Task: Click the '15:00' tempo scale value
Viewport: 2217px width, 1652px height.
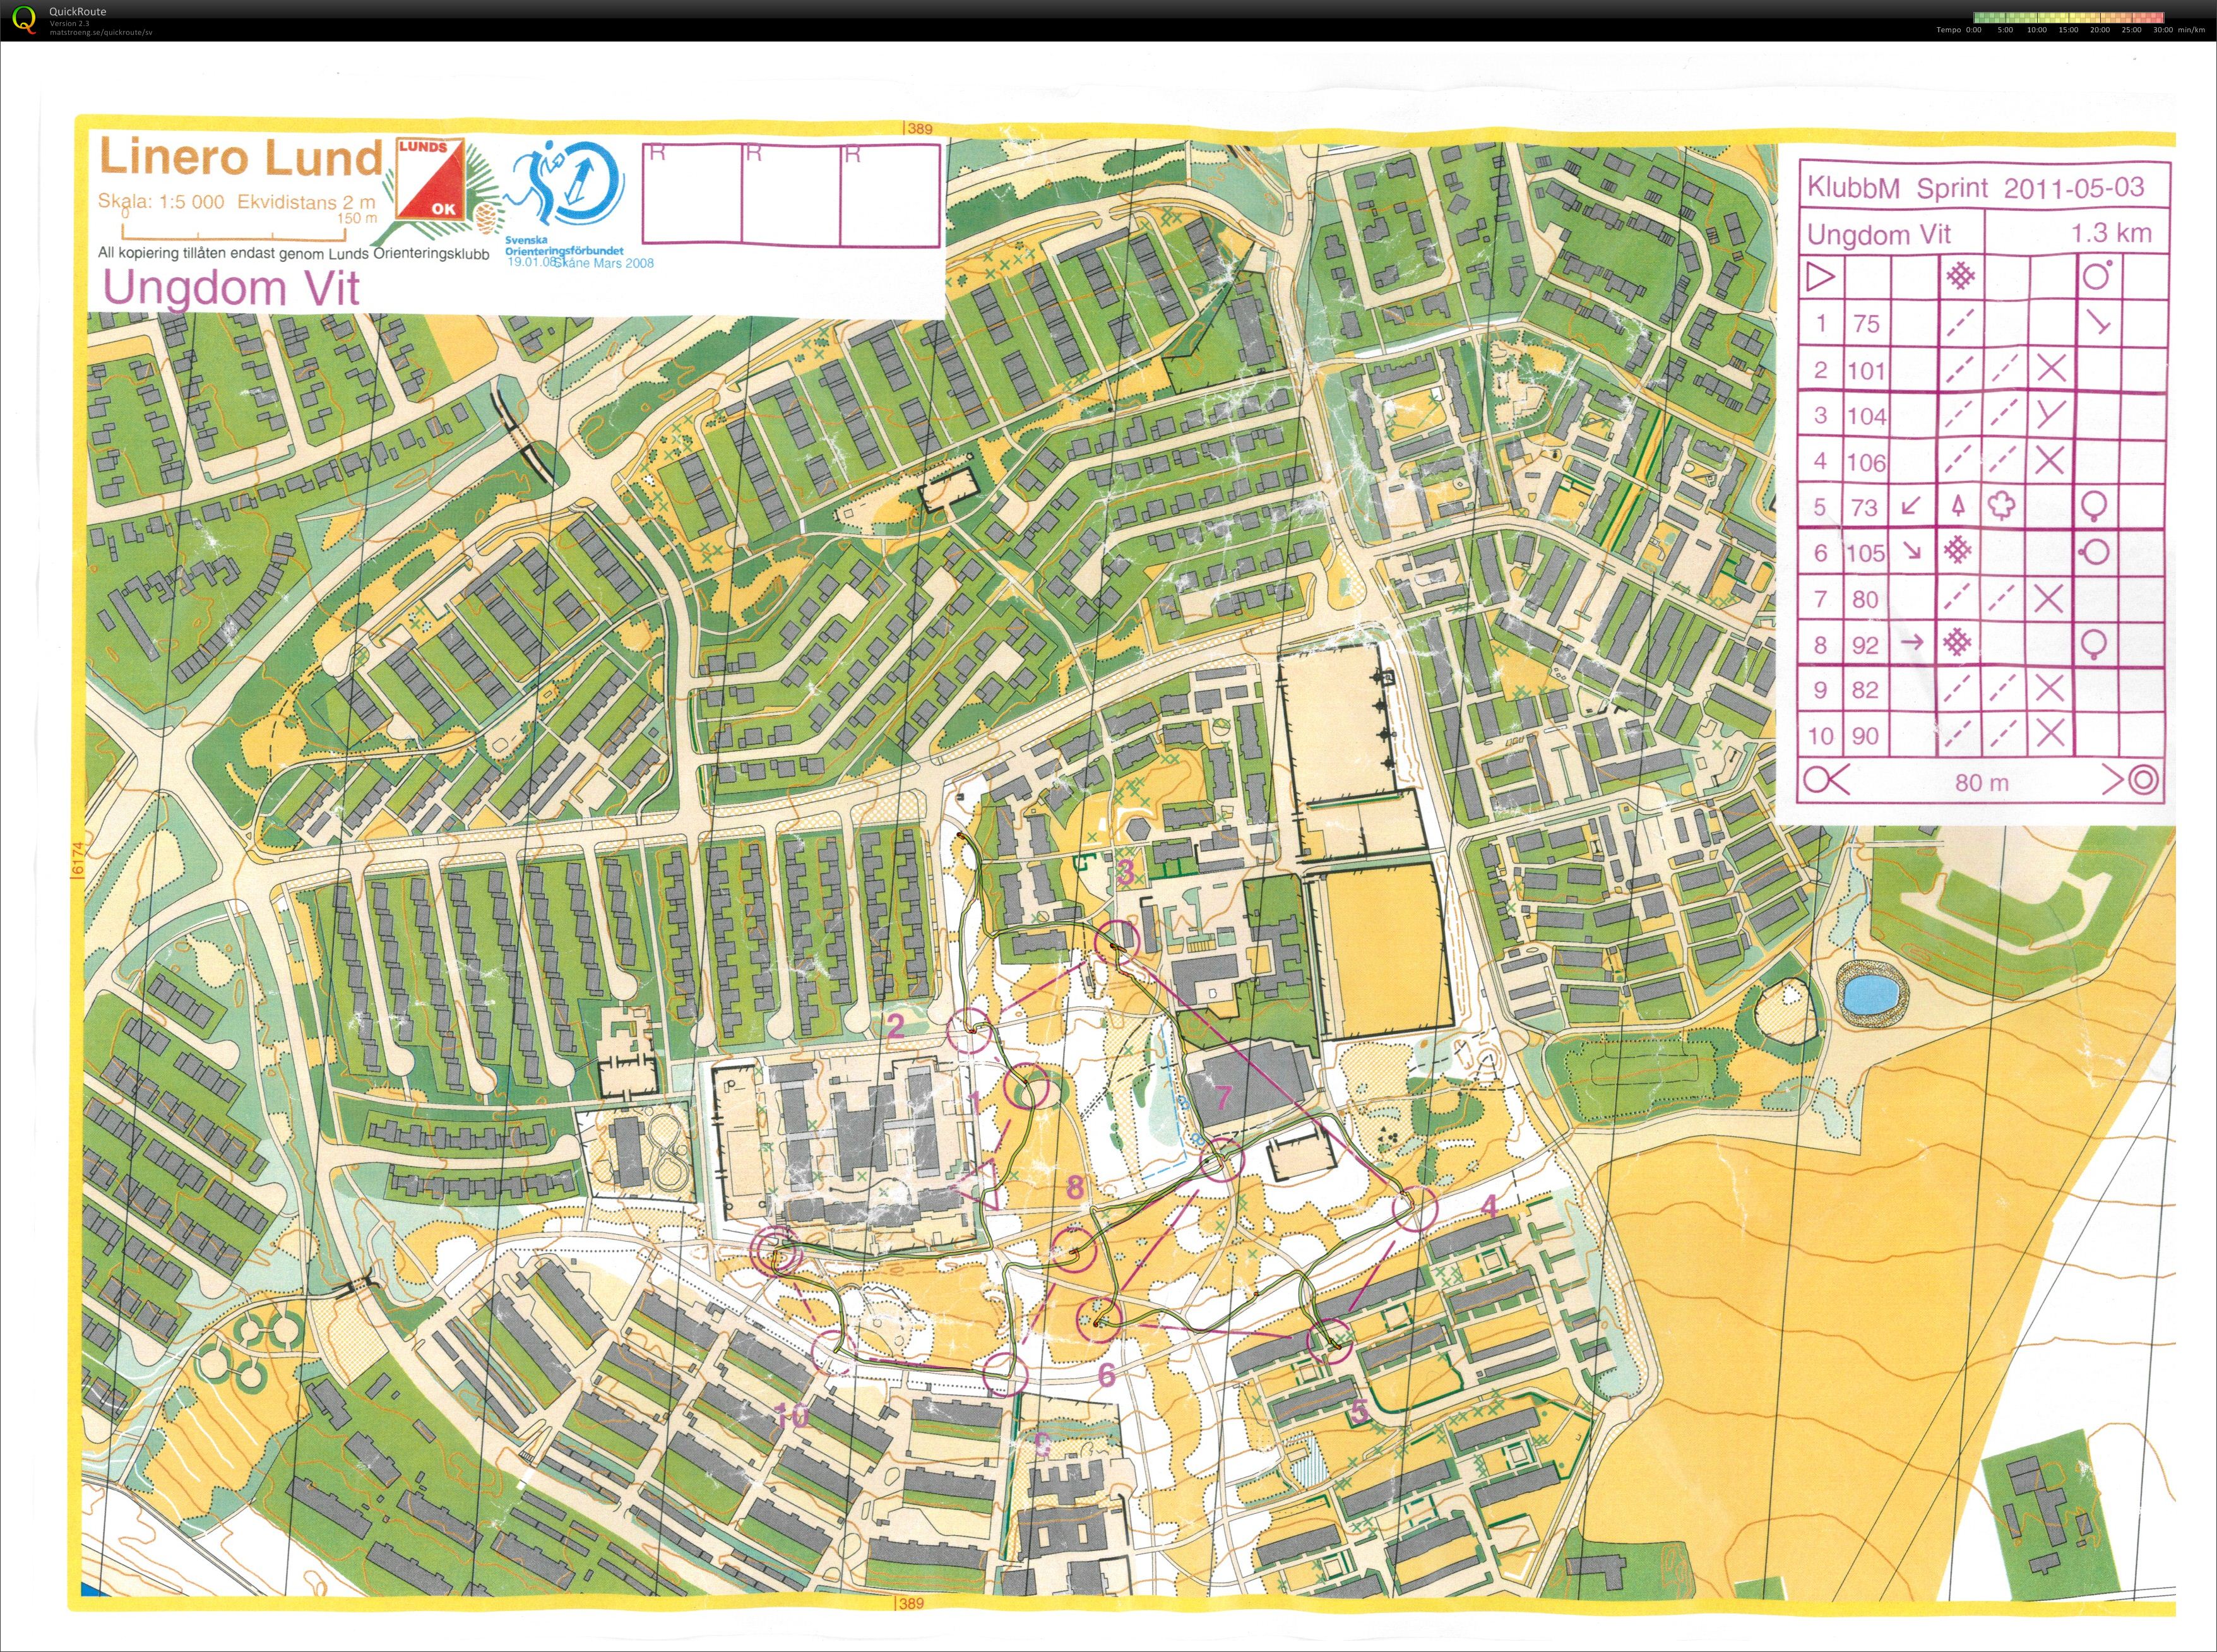Action: [2068, 30]
